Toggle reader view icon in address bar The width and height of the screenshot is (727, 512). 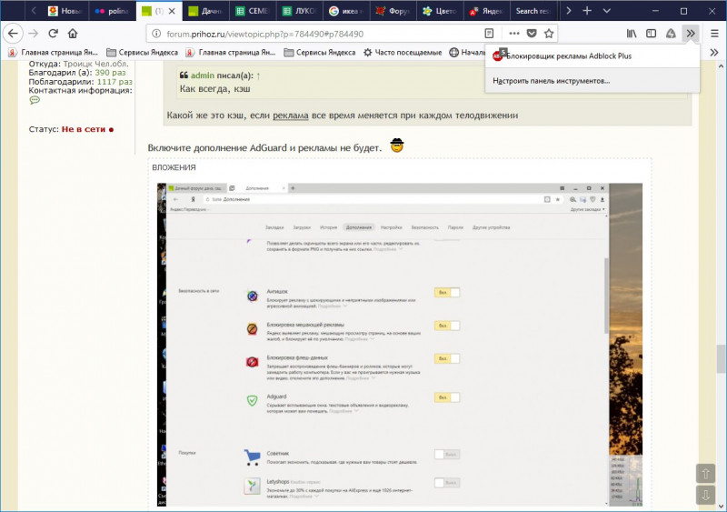click(x=489, y=34)
